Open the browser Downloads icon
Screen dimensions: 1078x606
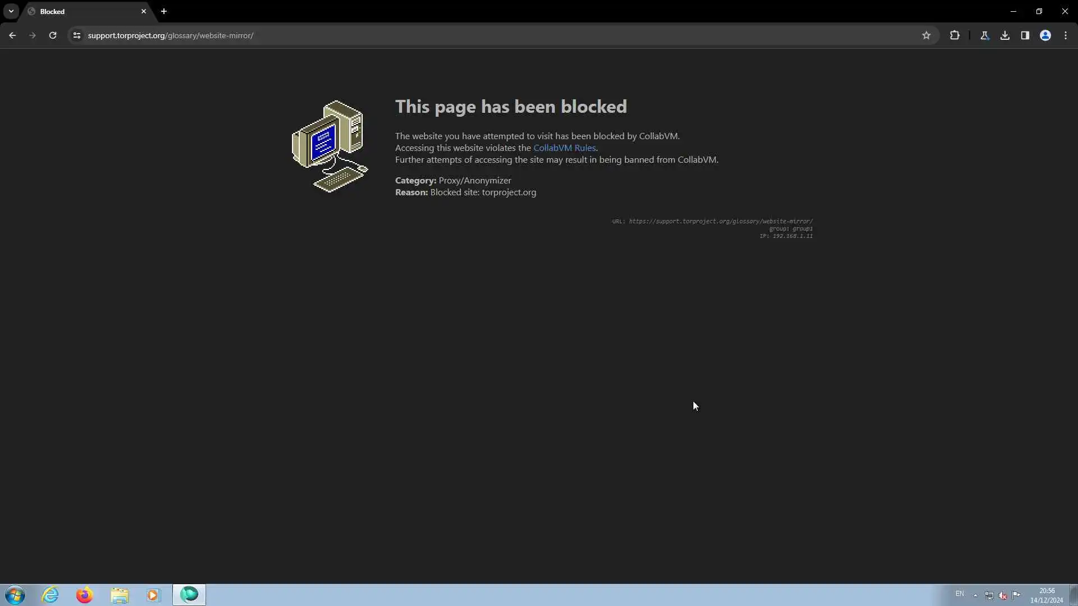1005,35
